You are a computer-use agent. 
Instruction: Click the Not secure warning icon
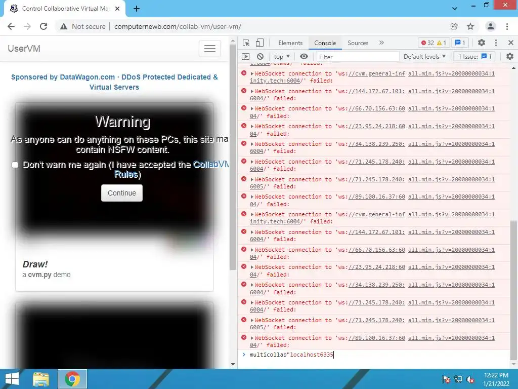(x=64, y=26)
